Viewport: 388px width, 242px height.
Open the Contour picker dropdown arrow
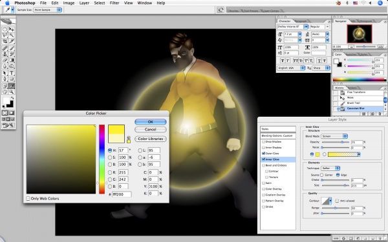(x=330, y=201)
